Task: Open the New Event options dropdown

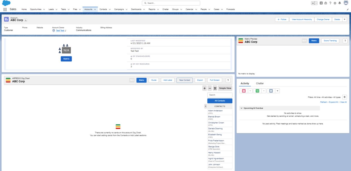Action: pyautogui.click(x=250, y=91)
